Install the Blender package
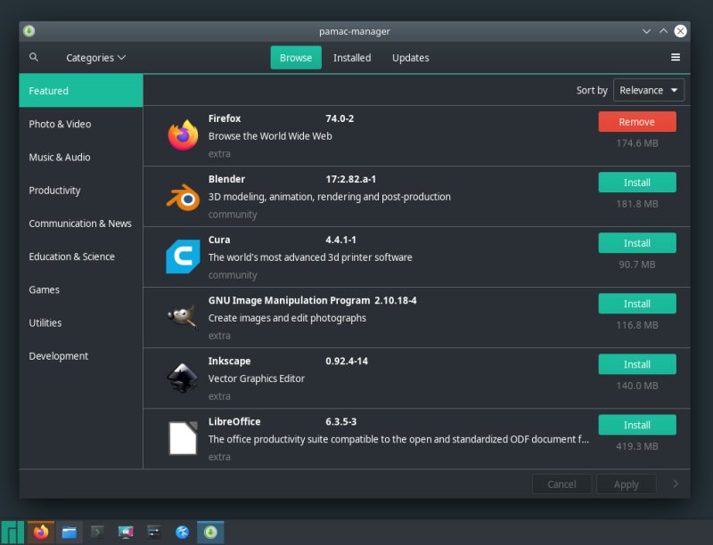This screenshot has height=545, width=713. [636, 182]
